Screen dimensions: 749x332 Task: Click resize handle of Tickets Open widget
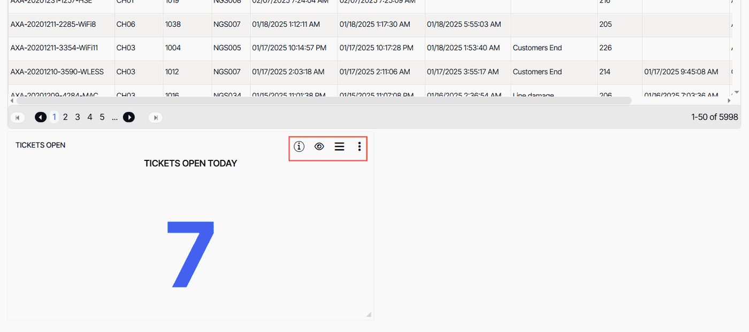pos(369,315)
